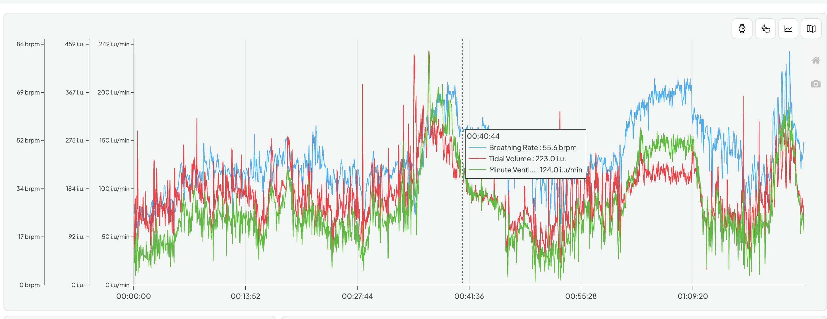The height and width of the screenshot is (319, 827).
Task: Click the 01:09:20 time axis label
Action: (x=693, y=296)
